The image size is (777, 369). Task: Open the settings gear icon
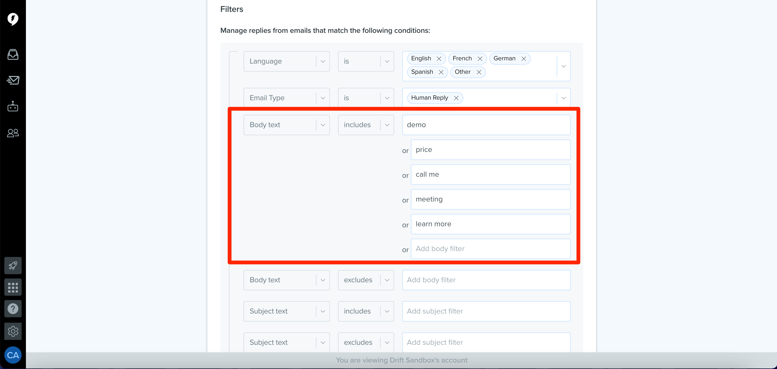tap(13, 331)
